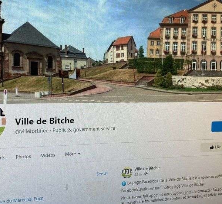Switch to the Videos tab

point(48,155)
